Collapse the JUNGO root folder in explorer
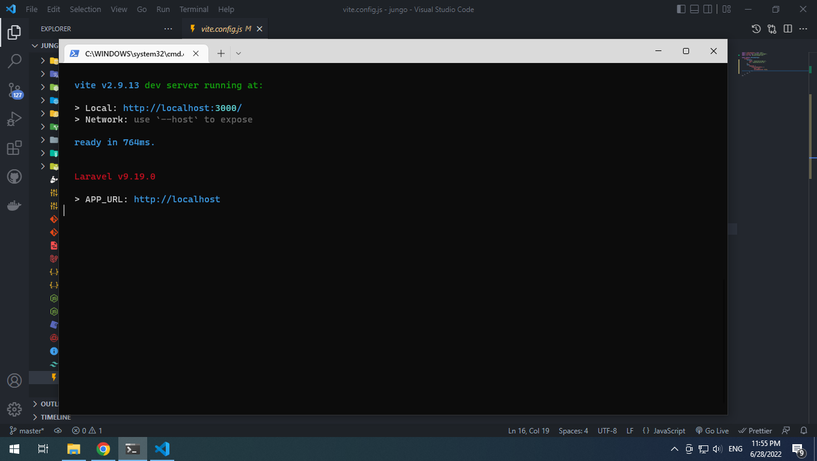The image size is (817, 461). [x=44, y=46]
